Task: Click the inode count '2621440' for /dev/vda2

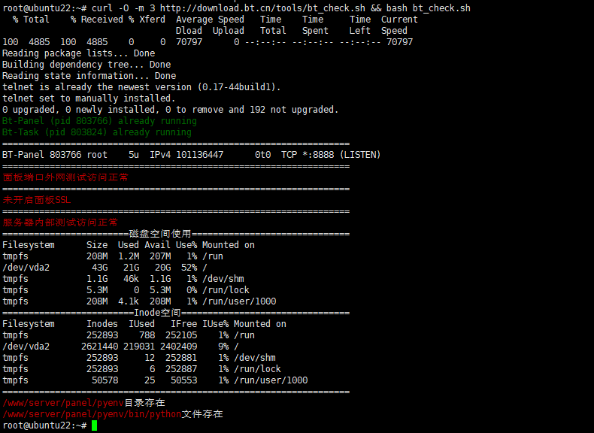Action: point(99,347)
